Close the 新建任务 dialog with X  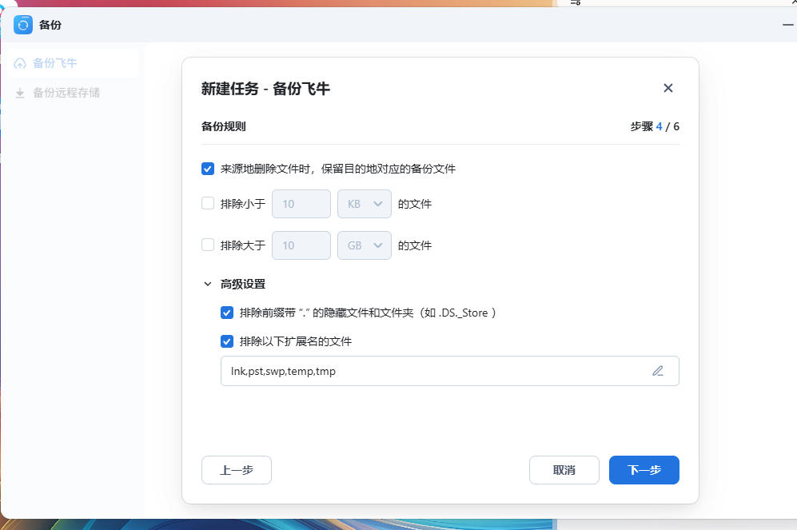(x=668, y=88)
